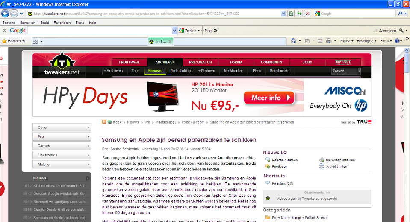The width and height of the screenshot is (410, 222).
Task: Open the tab list dropdown arrow
Action: pyautogui.click(x=41, y=41)
